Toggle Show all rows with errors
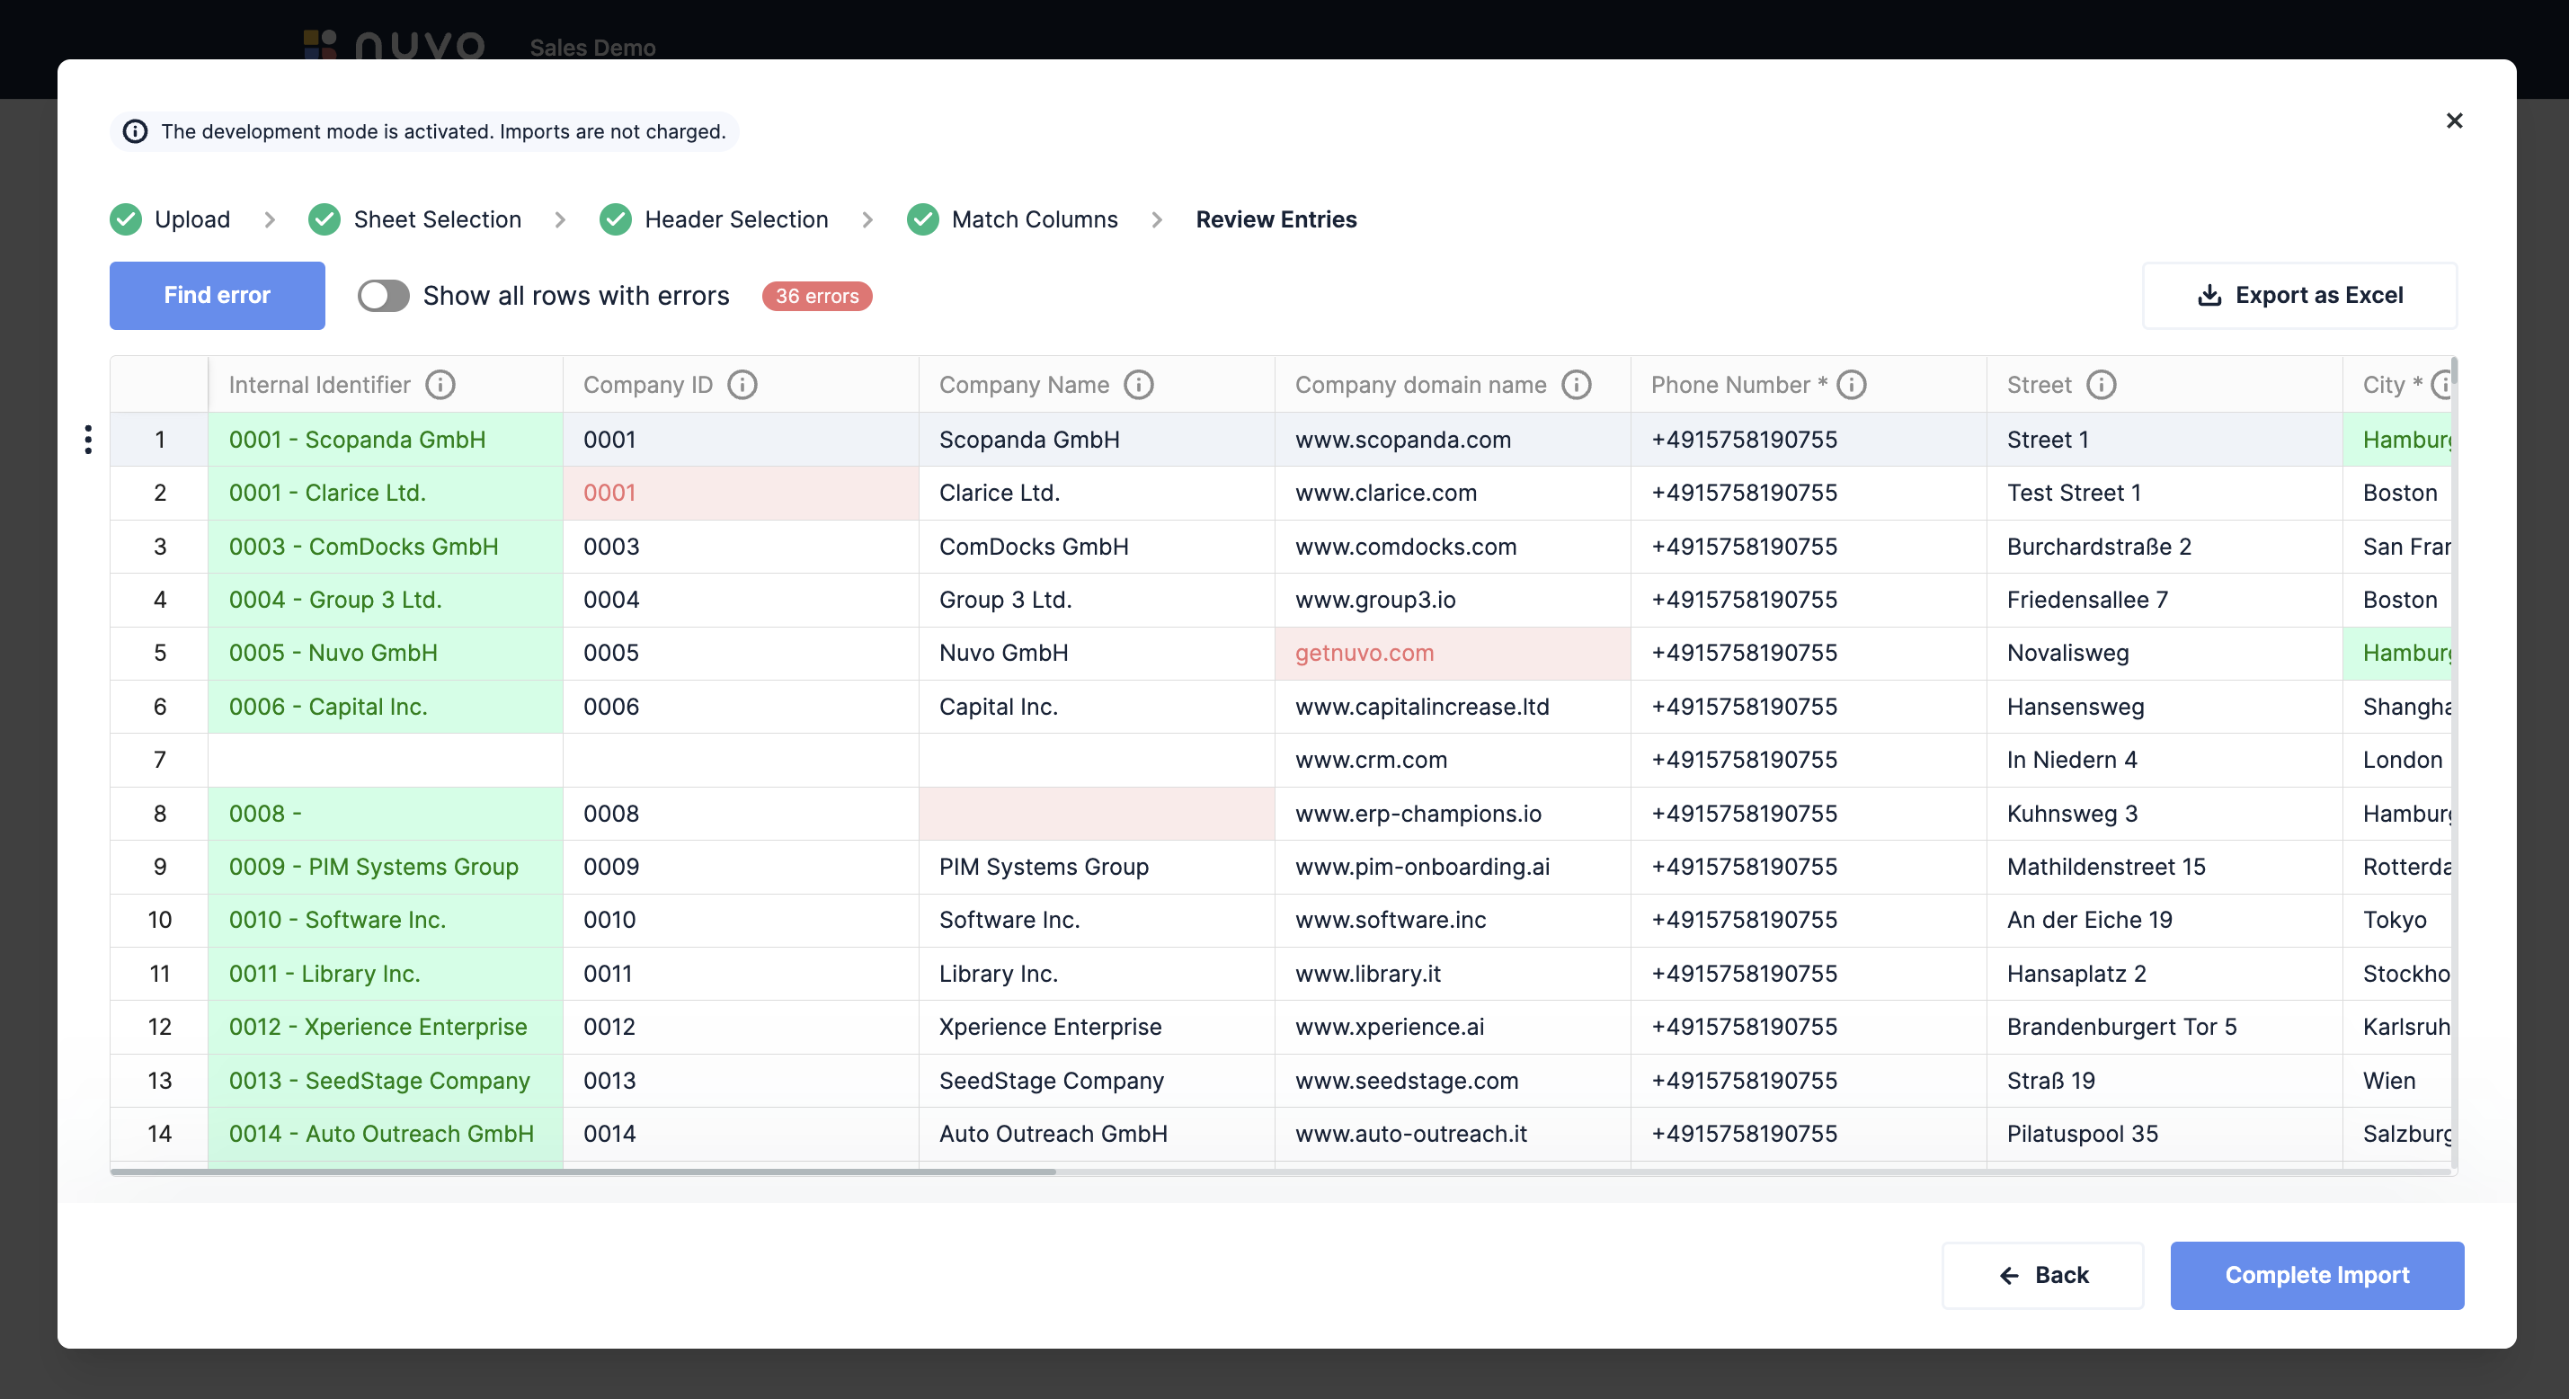Image resolution: width=2569 pixels, height=1399 pixels. (383, 296)
